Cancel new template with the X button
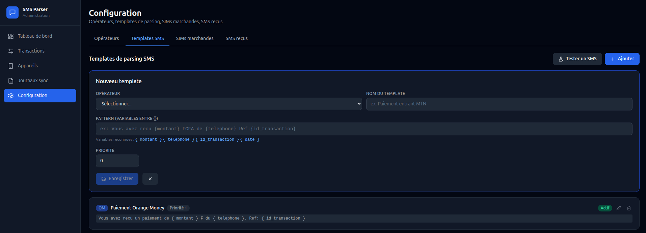This screenshot has width=646, height=233. [x=150, y=179]
